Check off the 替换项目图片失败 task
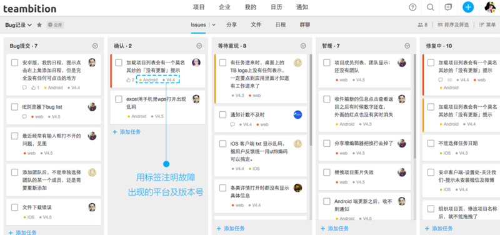 point(327,172)
